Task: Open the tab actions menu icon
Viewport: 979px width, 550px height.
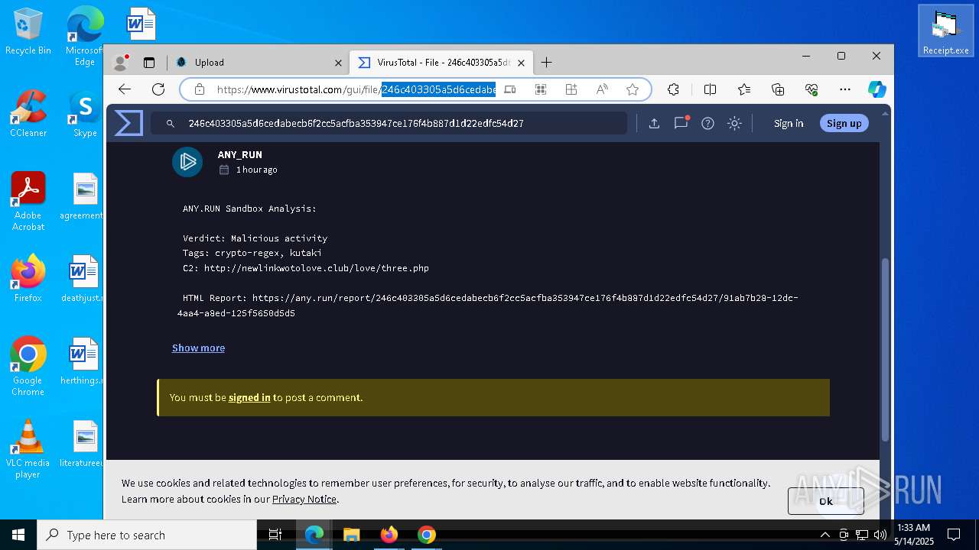Action: click(149, 63)
